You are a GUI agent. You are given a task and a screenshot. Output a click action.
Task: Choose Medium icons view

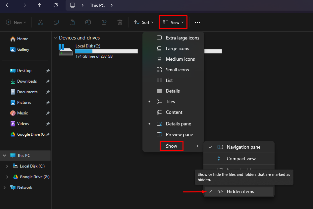[174, 59]
